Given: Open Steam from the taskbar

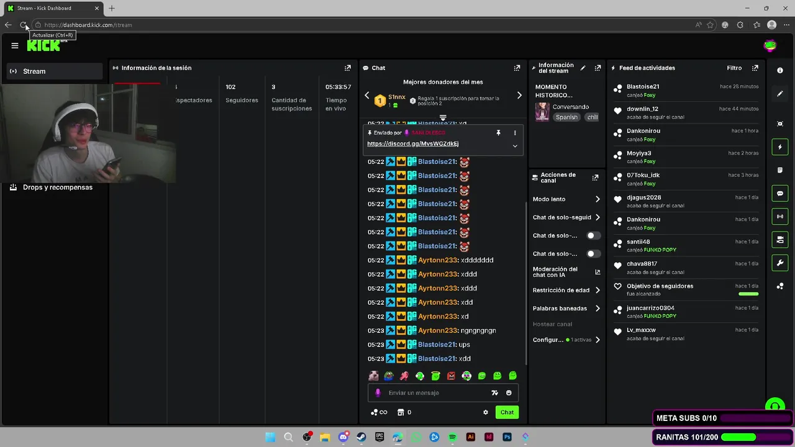Looking at the screenshot, I should click(x=361, y=437).
